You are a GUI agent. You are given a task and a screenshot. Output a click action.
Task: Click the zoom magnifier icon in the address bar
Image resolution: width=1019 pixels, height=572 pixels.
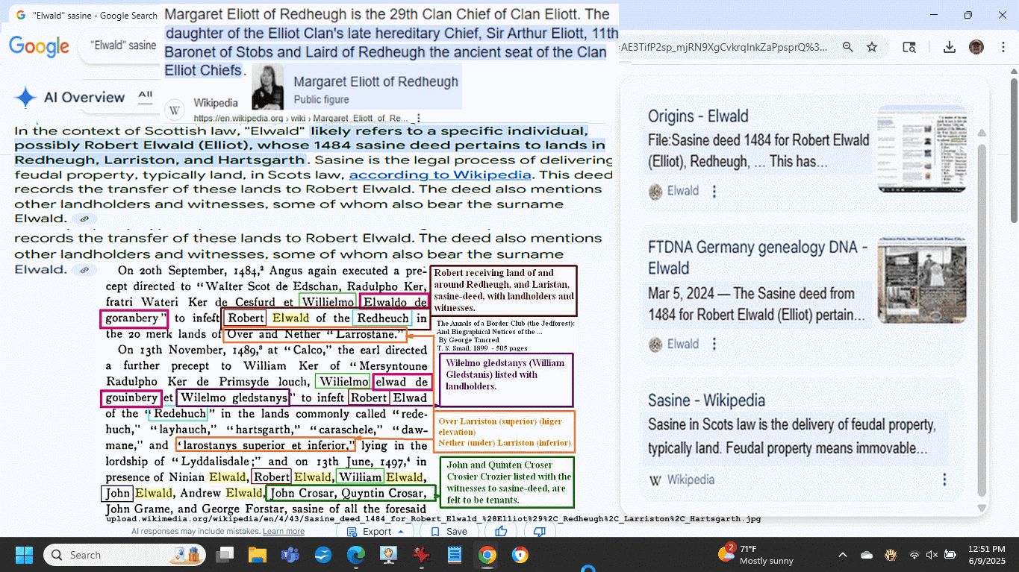click(x=847, y=47)
